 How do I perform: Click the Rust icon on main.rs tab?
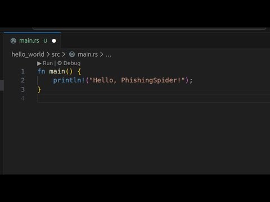point(13,40)
